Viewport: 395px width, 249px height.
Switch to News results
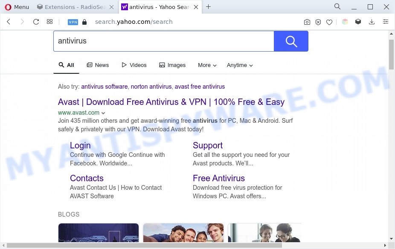pyautogui.click(x=98, y=65)
